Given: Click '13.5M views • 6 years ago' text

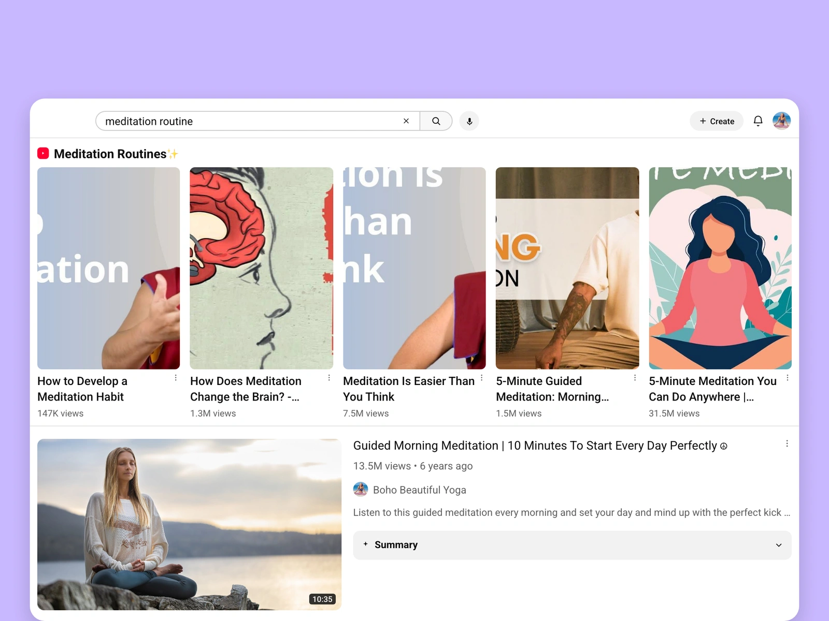Looking at the screenshot, I should (413, 466).
